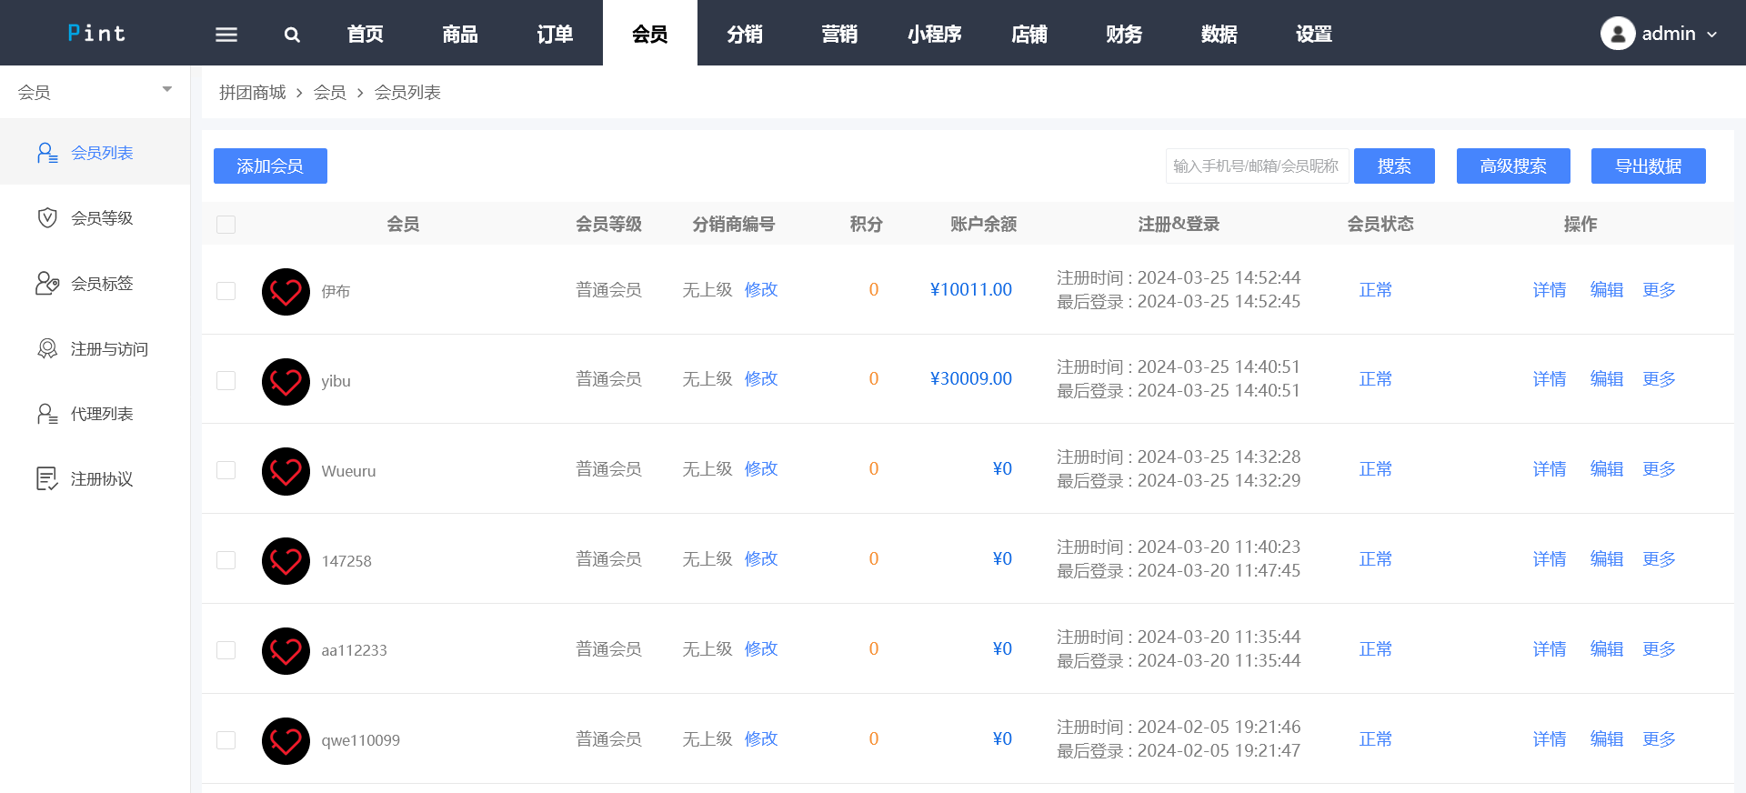This screenshot has width=1746, height=793.
Task: Expand 更多 options for member 伊布
Action: (1659, 290)
